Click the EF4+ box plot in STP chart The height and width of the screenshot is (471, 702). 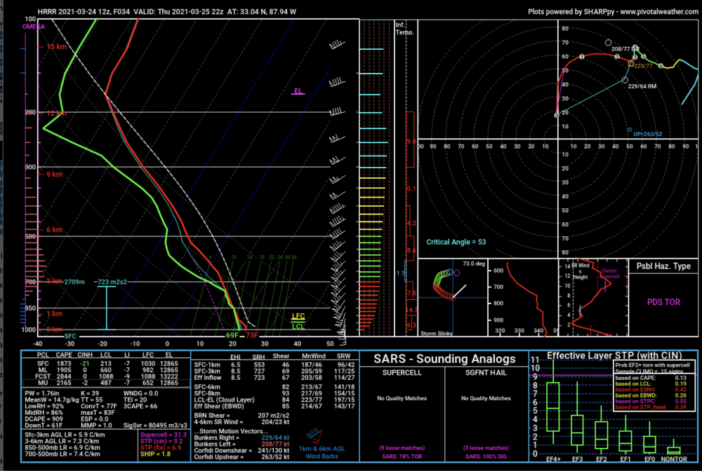coord(553,407)
